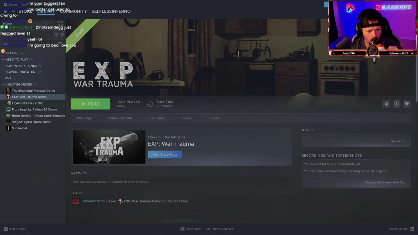Expand PLAYED UNBEATEN collection
The width and height of the screenshot is (418, 235).
[x=3, y=72]
